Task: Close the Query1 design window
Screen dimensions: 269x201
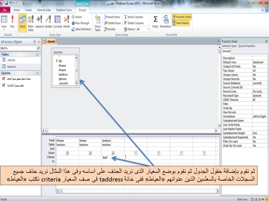Action: (x=218, y=41)
